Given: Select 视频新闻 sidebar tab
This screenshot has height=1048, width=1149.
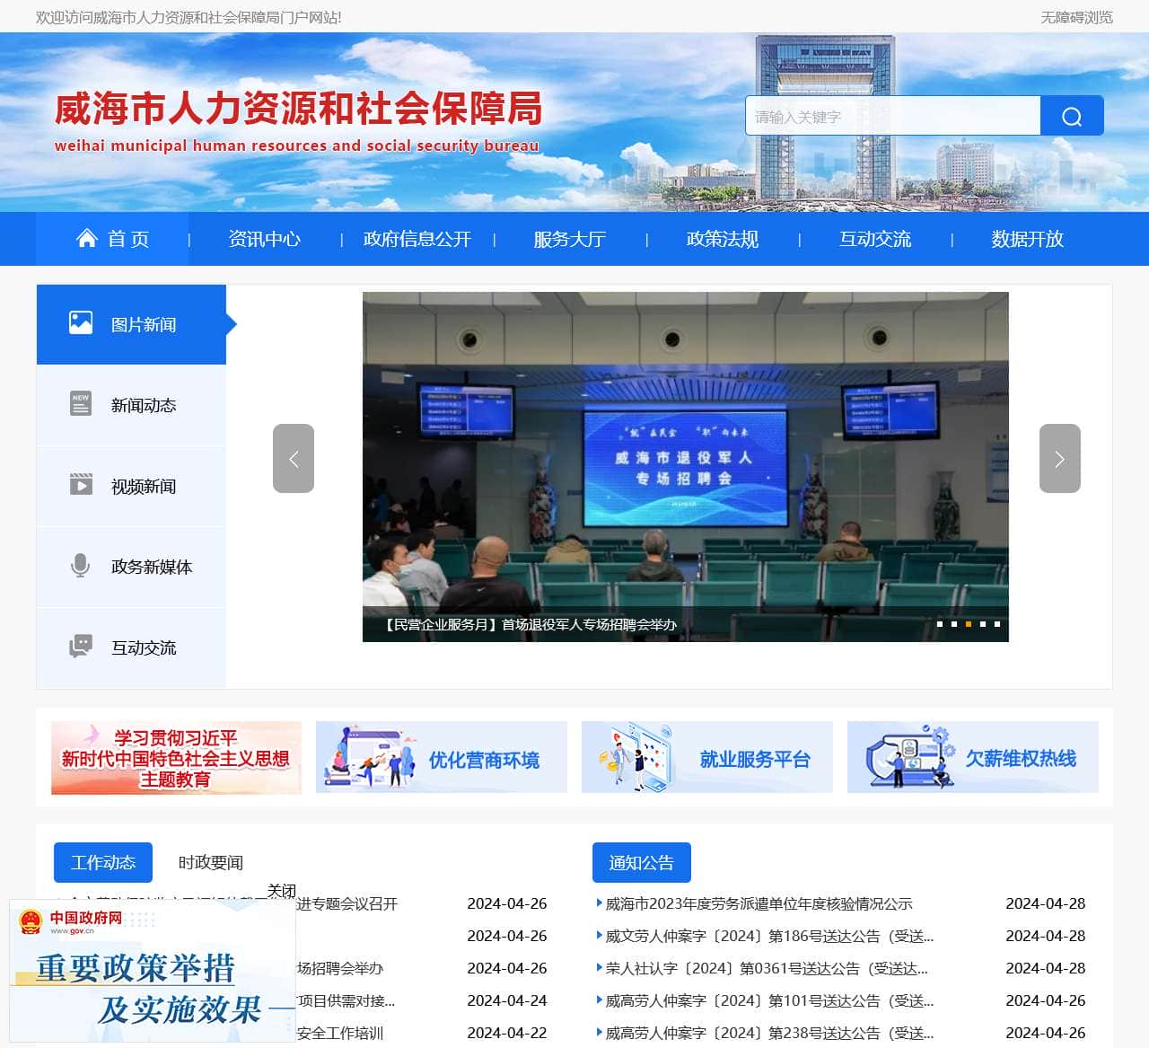Looking at the screenshot, I should click(131, 486).
